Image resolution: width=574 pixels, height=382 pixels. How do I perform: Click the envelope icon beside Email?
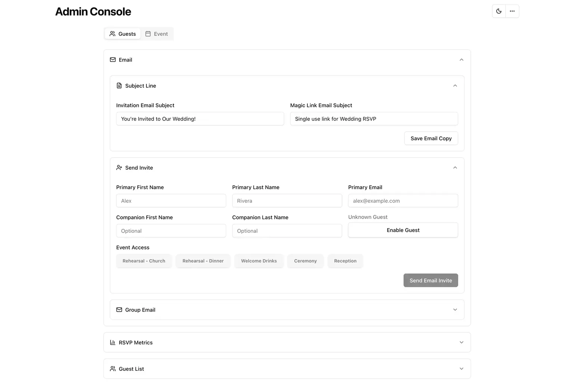113,60
